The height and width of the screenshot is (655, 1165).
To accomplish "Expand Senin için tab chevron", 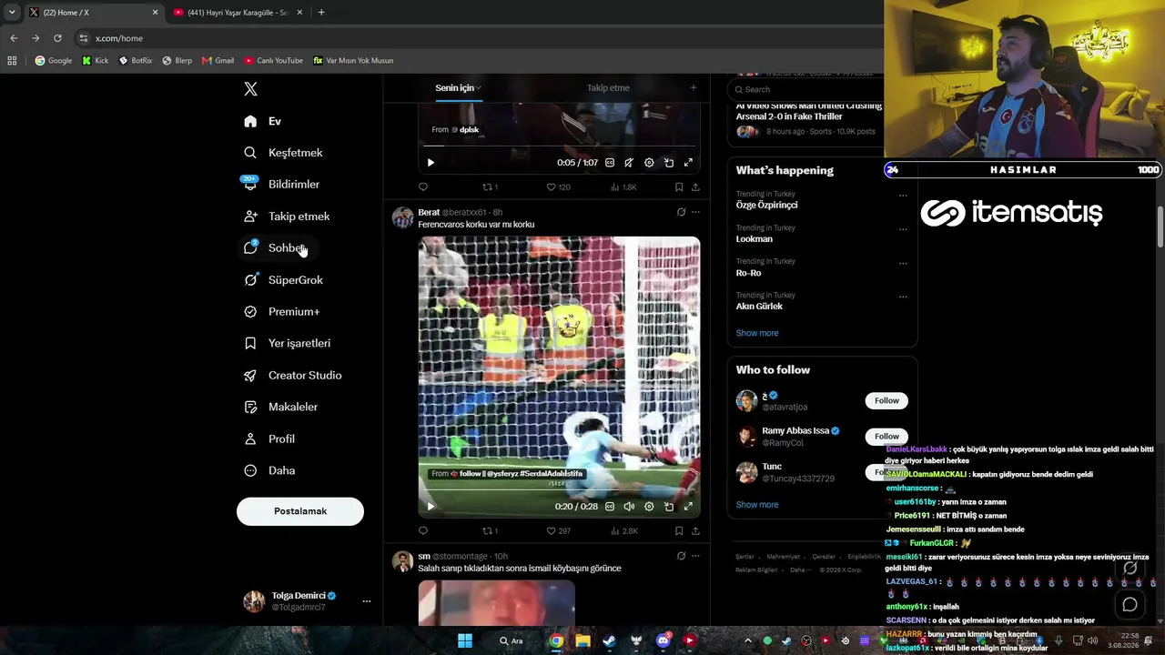I will pos(479,88).
